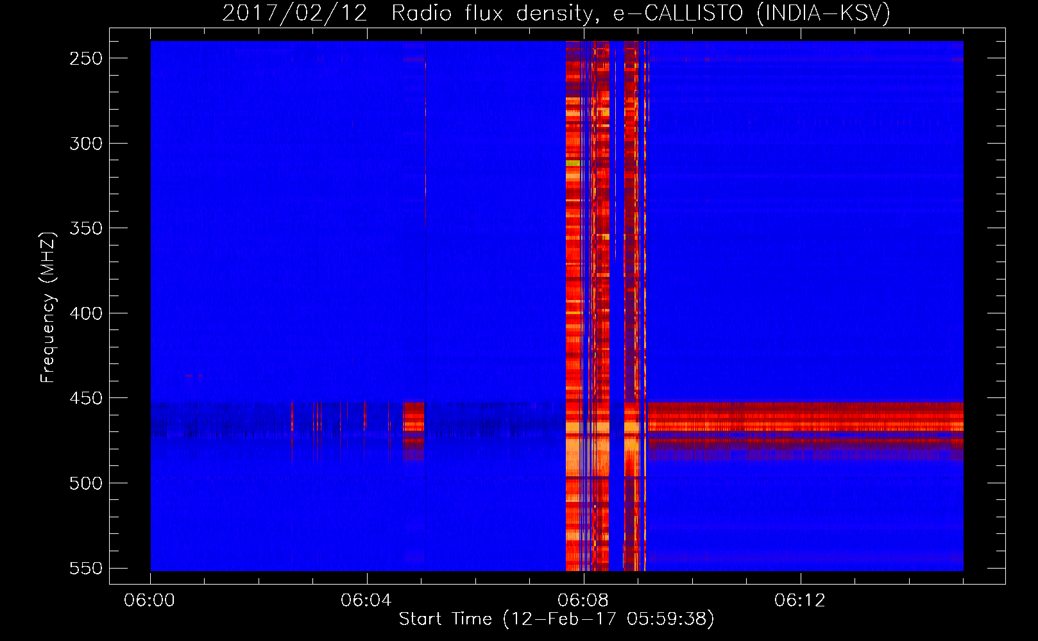Click the 06:08 time tick label
The height and width of the screenshot is (641, 1038).
coord(583,601)
